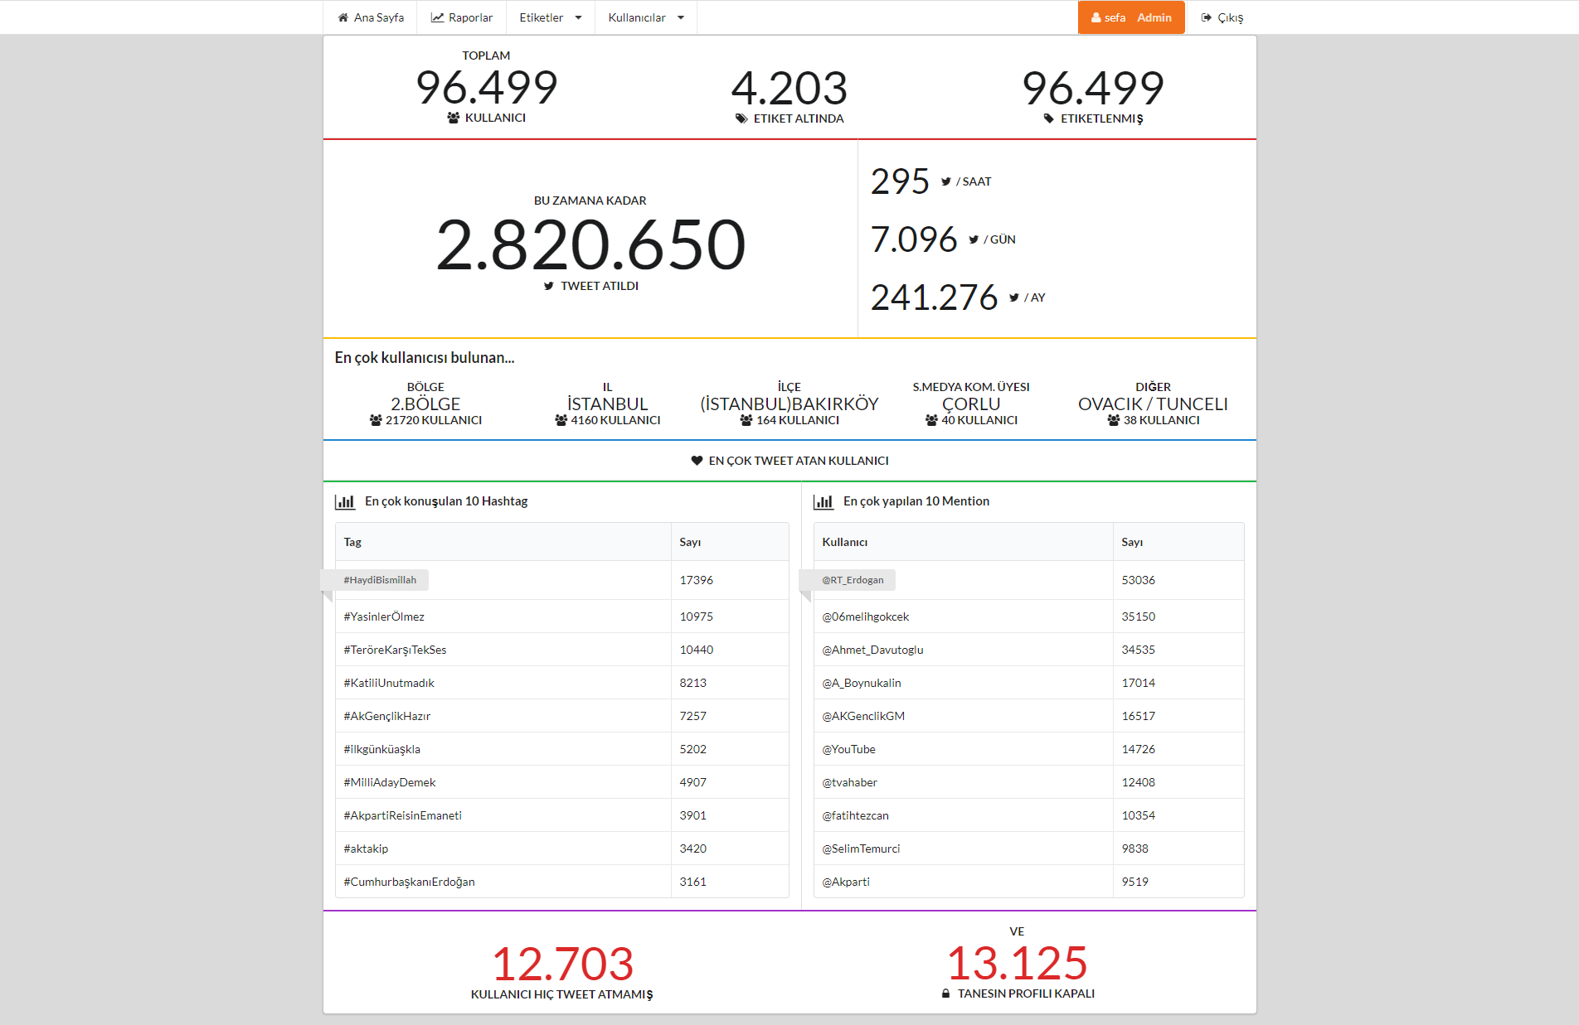Click users icon beside 40 KULLANICI
This screenshot has height=1025, width=1579.
[x=931, y=420]
